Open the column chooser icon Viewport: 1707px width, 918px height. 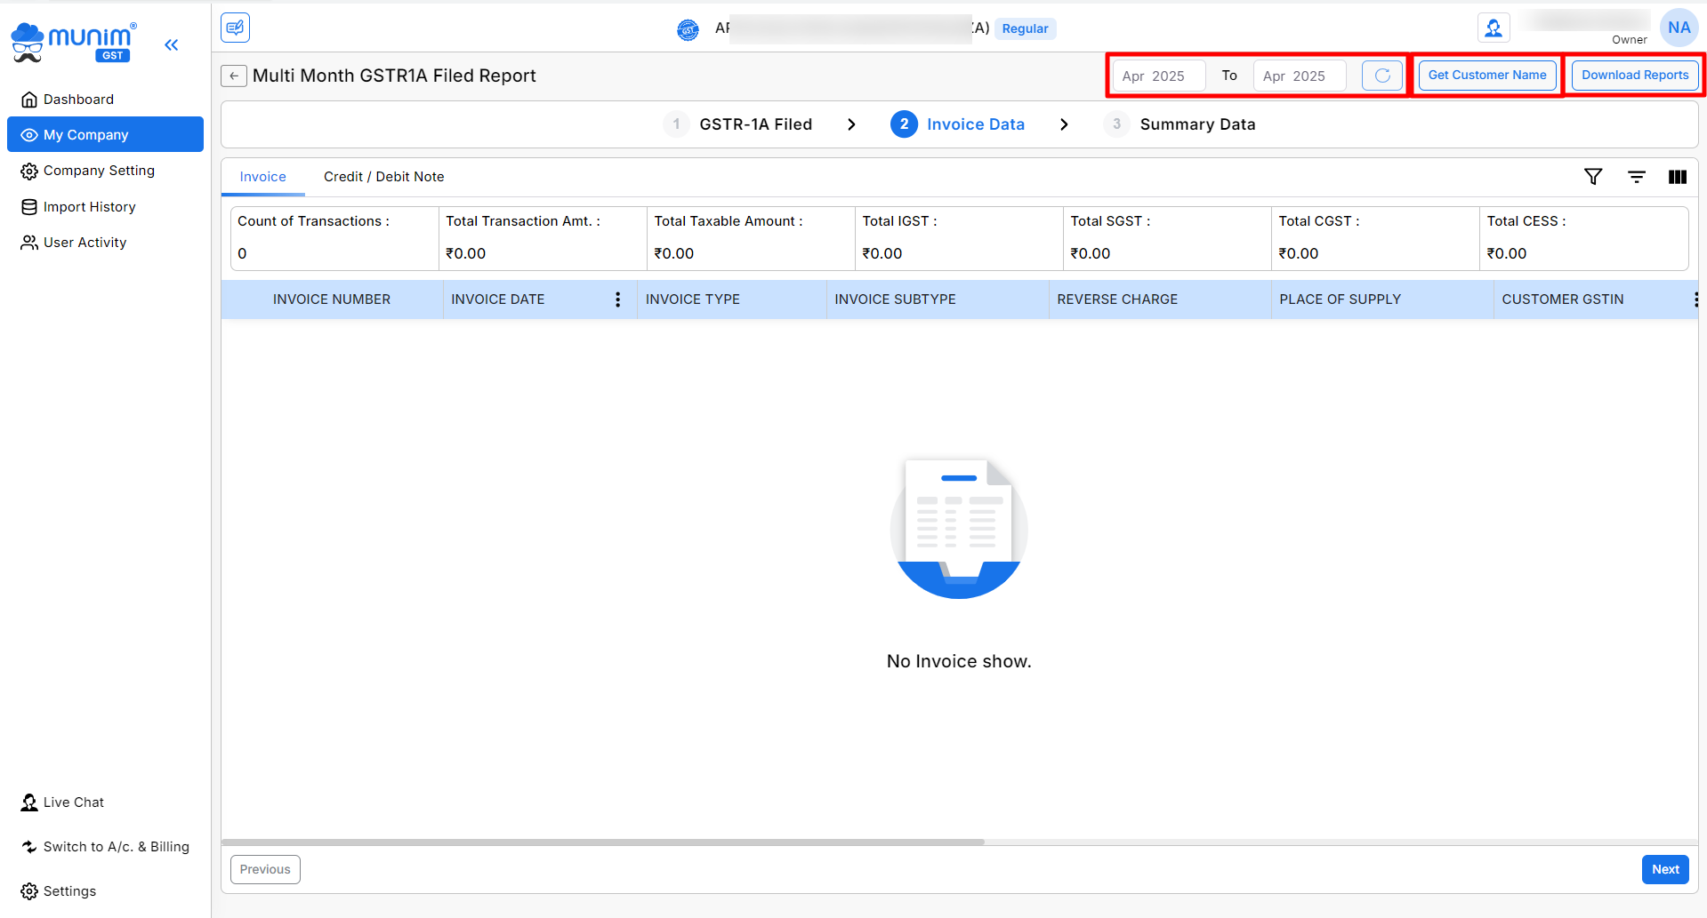click(1677, 177)
